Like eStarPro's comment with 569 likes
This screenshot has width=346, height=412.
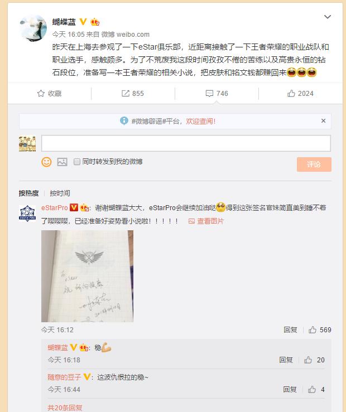click(313, 329)
